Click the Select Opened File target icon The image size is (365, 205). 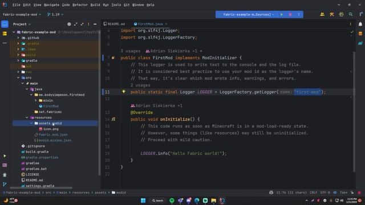69,24
